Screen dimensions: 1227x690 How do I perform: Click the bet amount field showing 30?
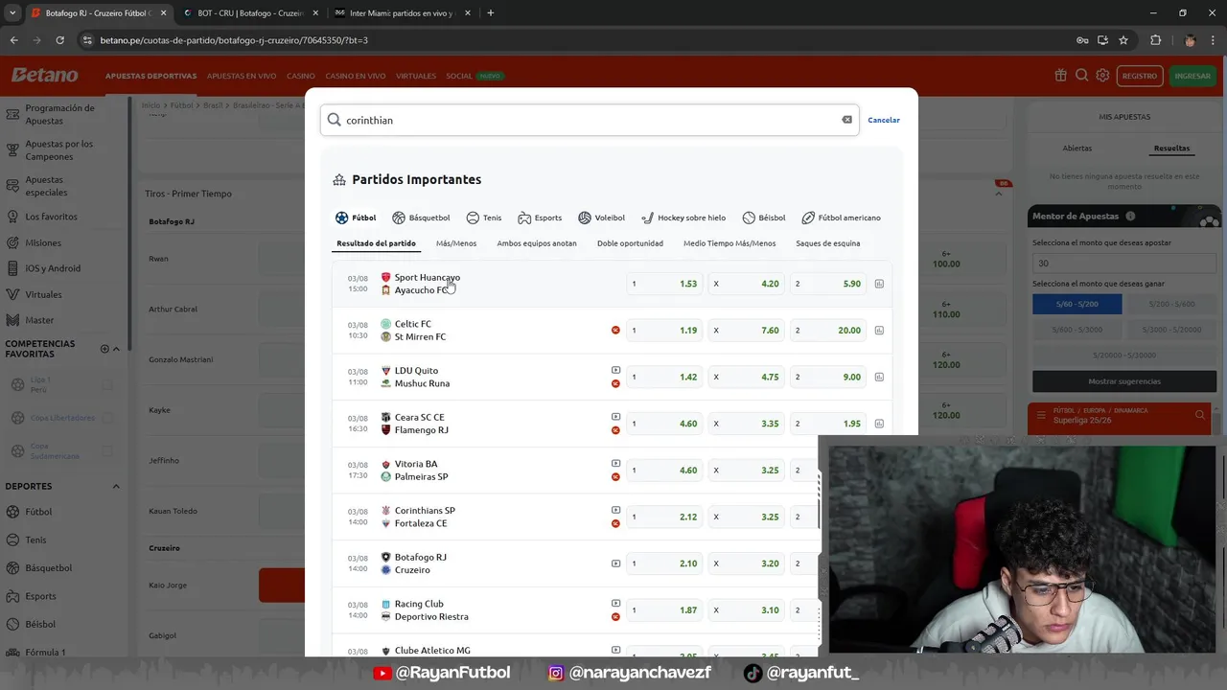tap(1124, 264)
